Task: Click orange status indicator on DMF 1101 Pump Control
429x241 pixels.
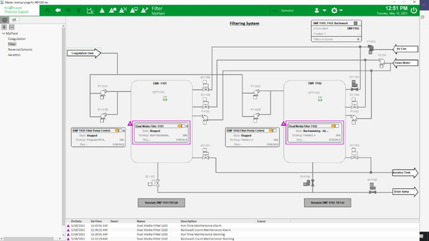Action: point(116,131)
